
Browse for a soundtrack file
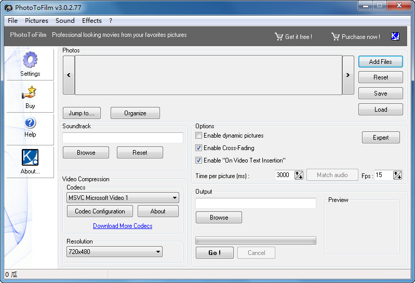[x=86, y=153]
